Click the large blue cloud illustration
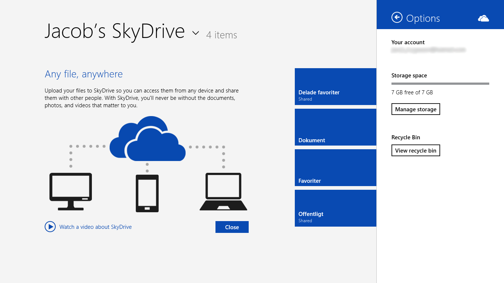Viewport: 504px width, 283px height. click(148, 138)
